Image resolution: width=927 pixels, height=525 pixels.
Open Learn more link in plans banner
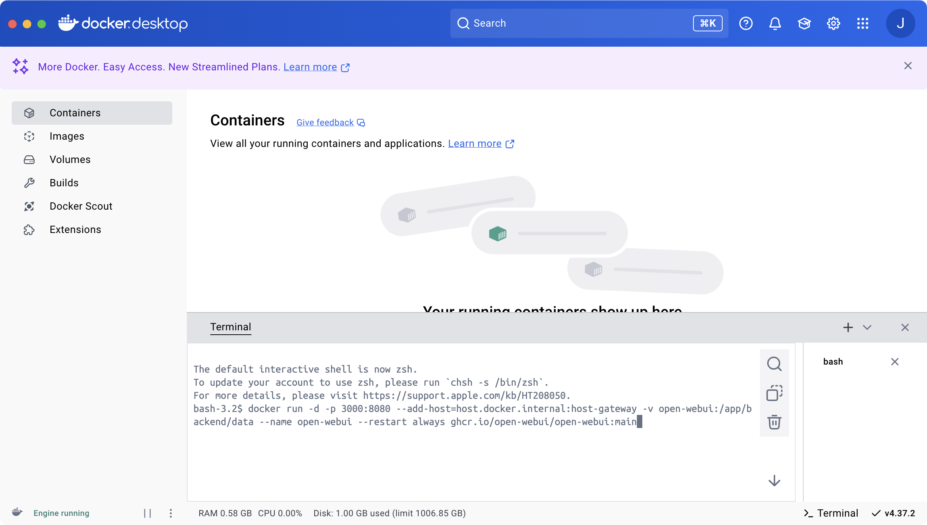310,67
